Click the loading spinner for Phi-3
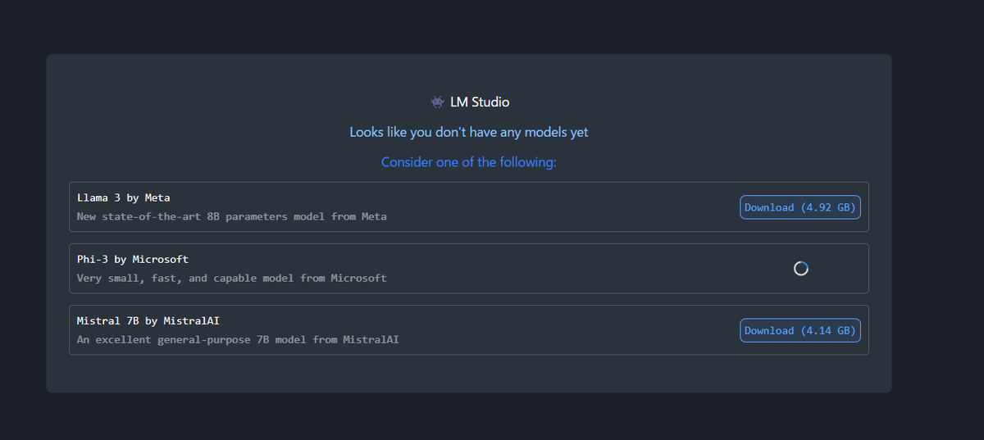The width and height of the screenshot is (984, 440). (801, 268)
